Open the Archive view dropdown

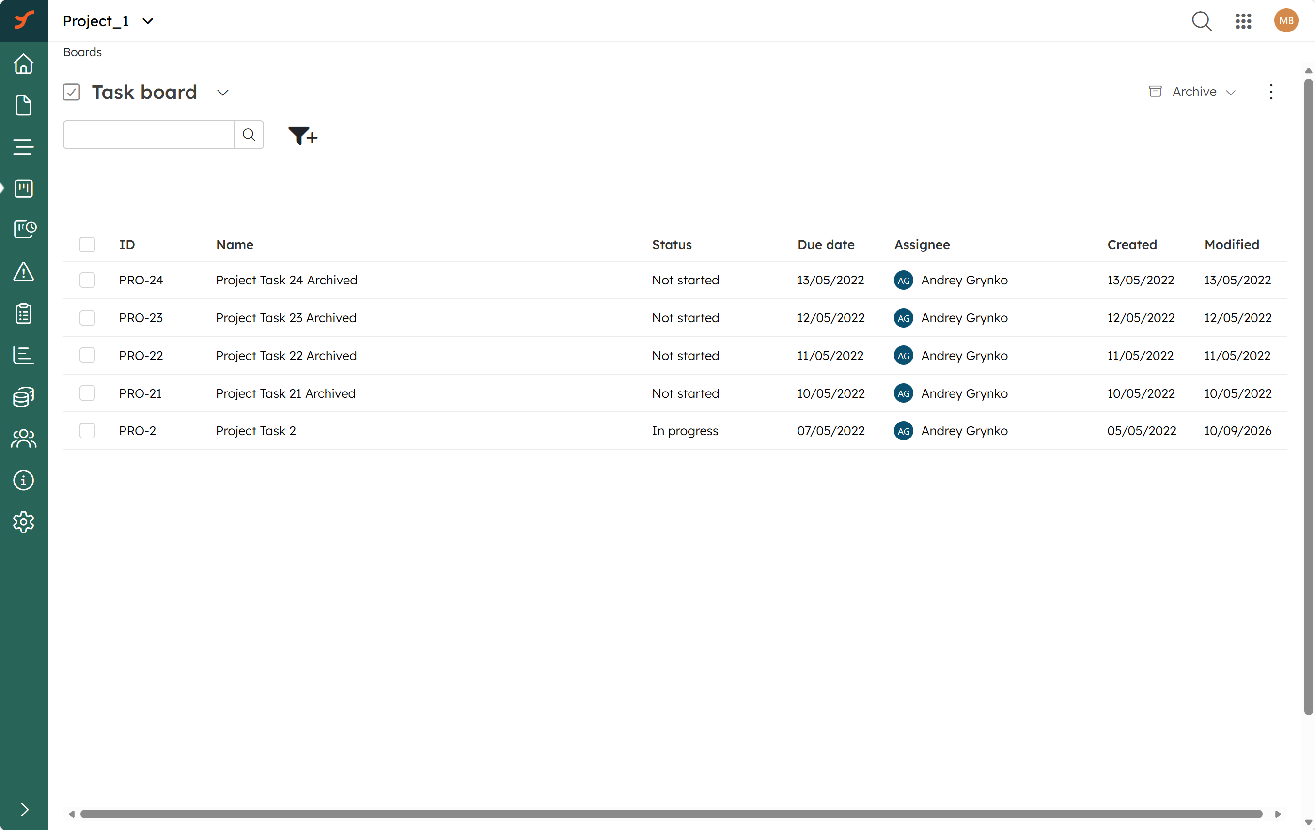[1192, 92]
